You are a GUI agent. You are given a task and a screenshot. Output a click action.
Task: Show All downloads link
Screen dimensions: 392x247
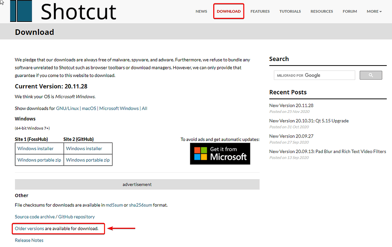pyautogui.click(x=145, y=108)
